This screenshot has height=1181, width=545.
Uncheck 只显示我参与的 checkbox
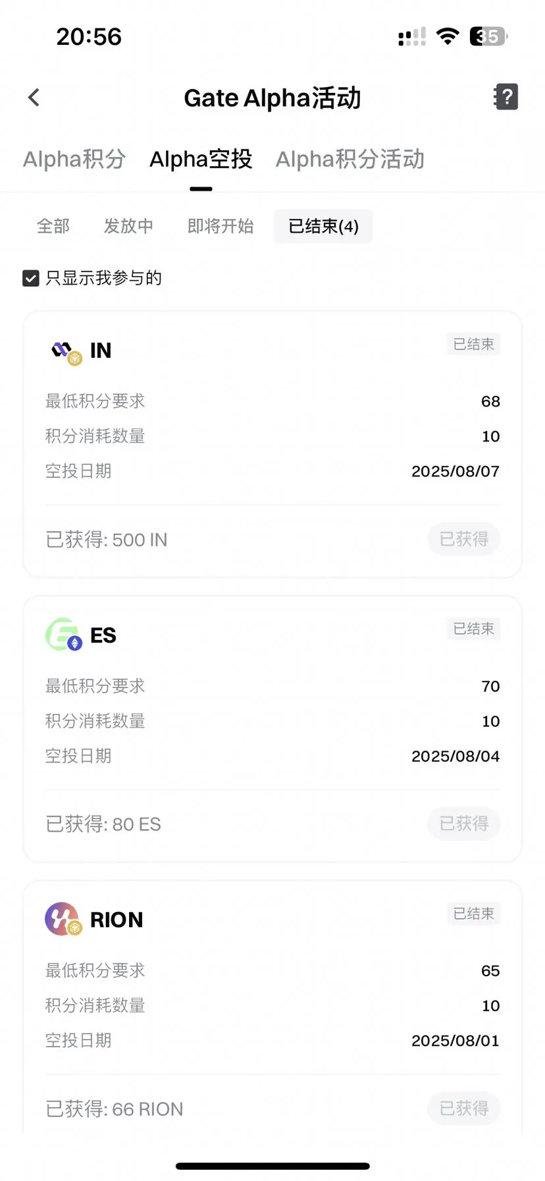click(x=31, y=279)
